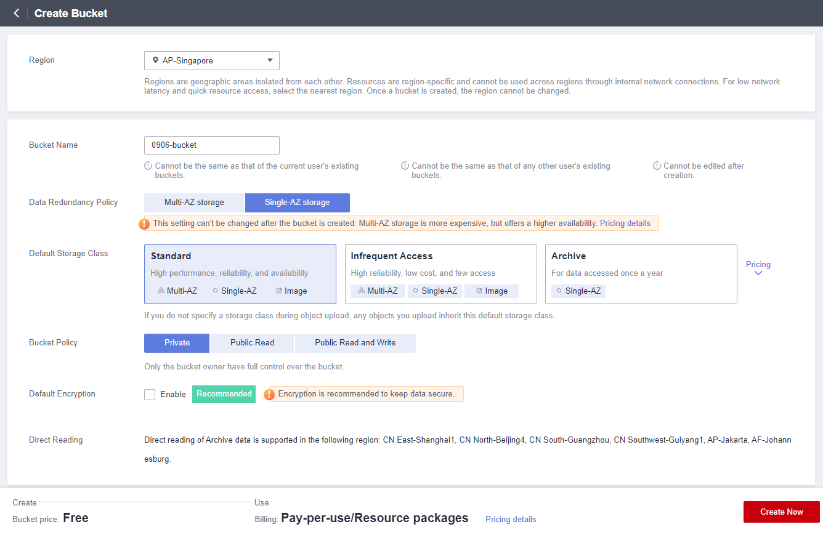Click the location pin icon in Region field

[x=155, y=60]
